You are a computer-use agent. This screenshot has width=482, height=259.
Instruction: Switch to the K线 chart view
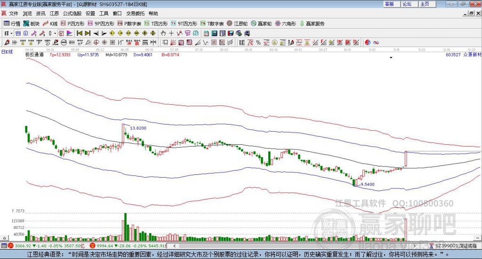[x=50, y=24]
